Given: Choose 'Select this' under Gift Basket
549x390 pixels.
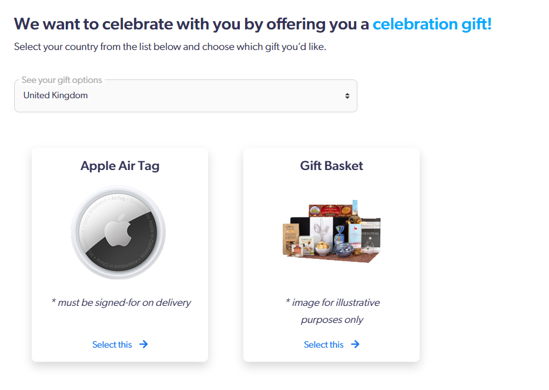Looking at the screenshot, I should pyautogui.click(x=324, y=345).
